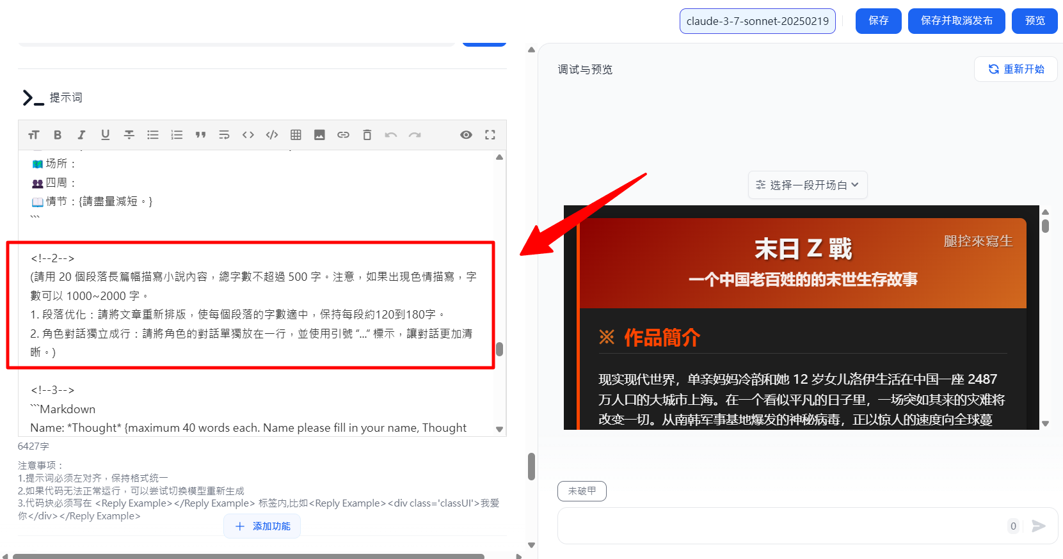Apply underline formatting
Screen dimensions: 1063x559
106,135
